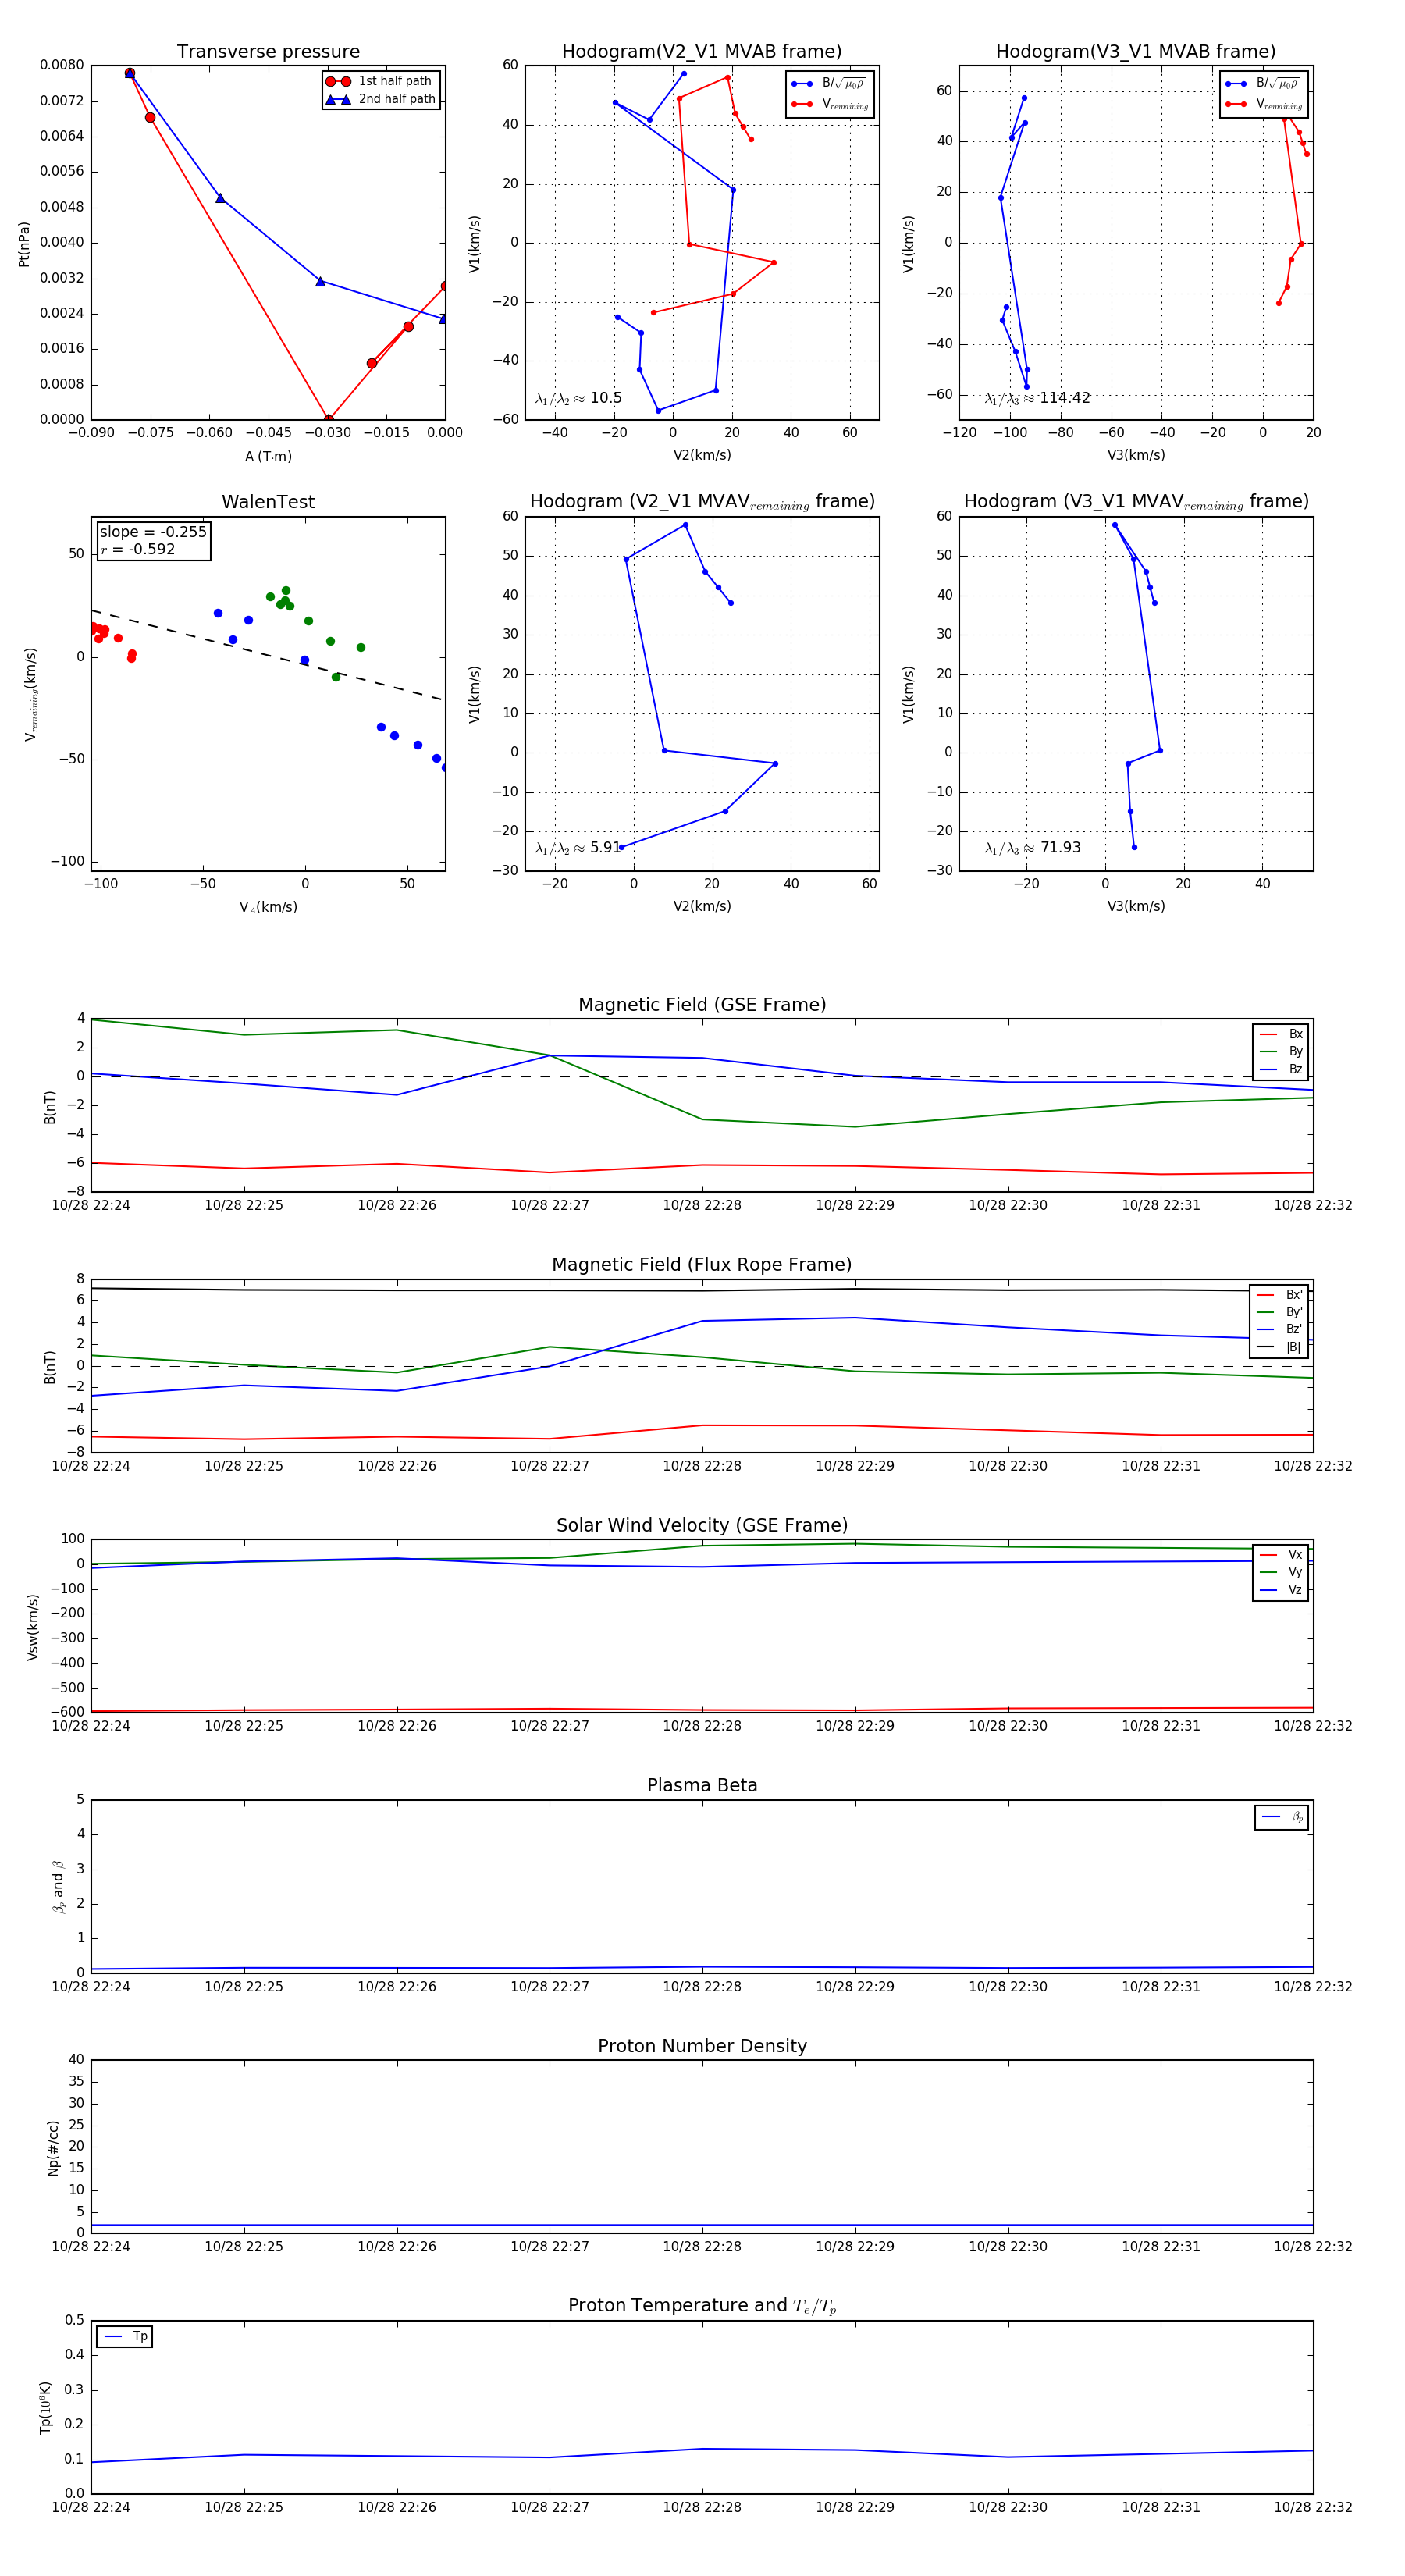Click the 'Hodogram(V3_V1 MVAB frame)' title

[x=1136, y=52]
